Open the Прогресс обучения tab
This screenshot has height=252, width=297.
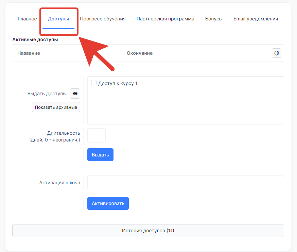click(x=103, y=19)
